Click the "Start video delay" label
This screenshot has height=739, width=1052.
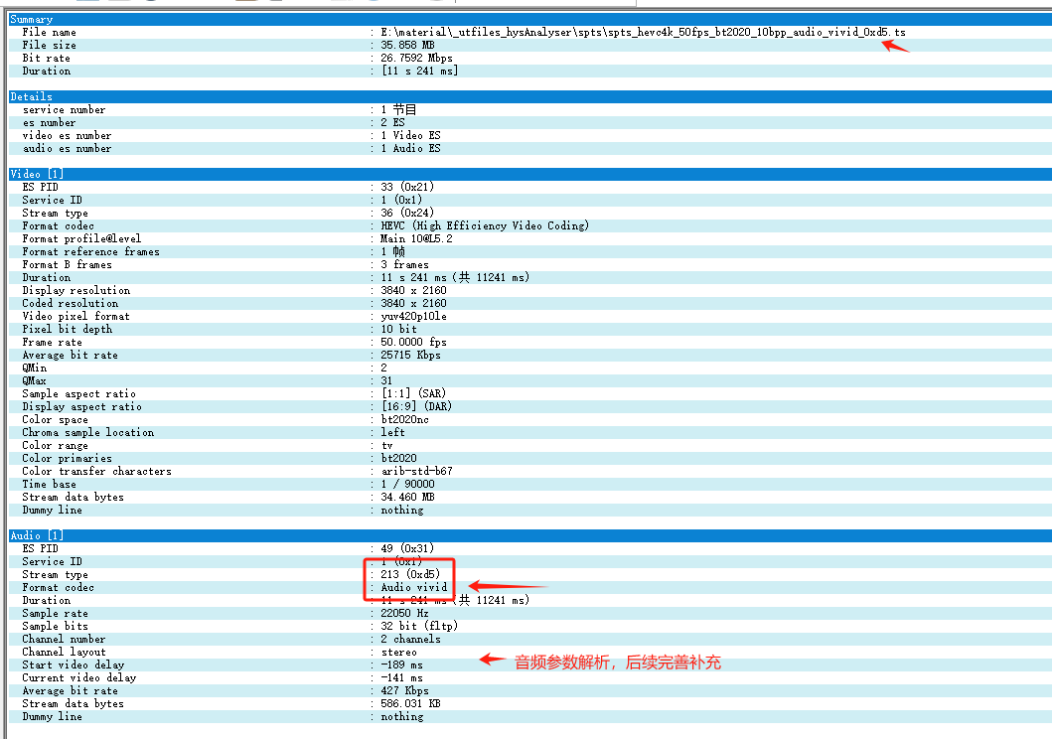click(x=74, y=665)
